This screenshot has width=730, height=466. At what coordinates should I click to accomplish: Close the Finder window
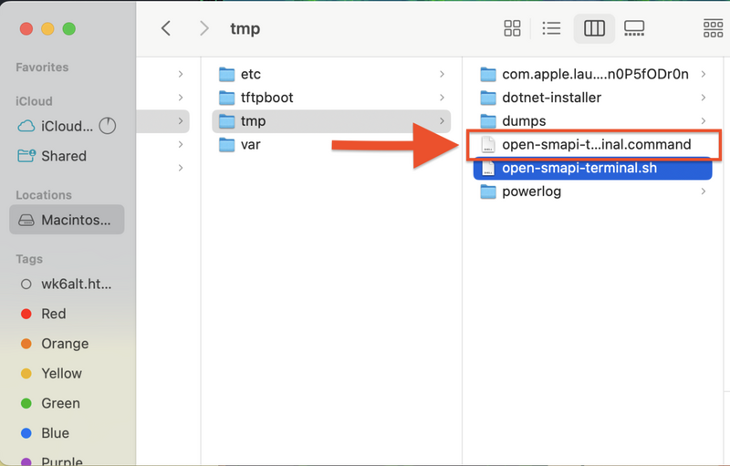tap(26, 29)
